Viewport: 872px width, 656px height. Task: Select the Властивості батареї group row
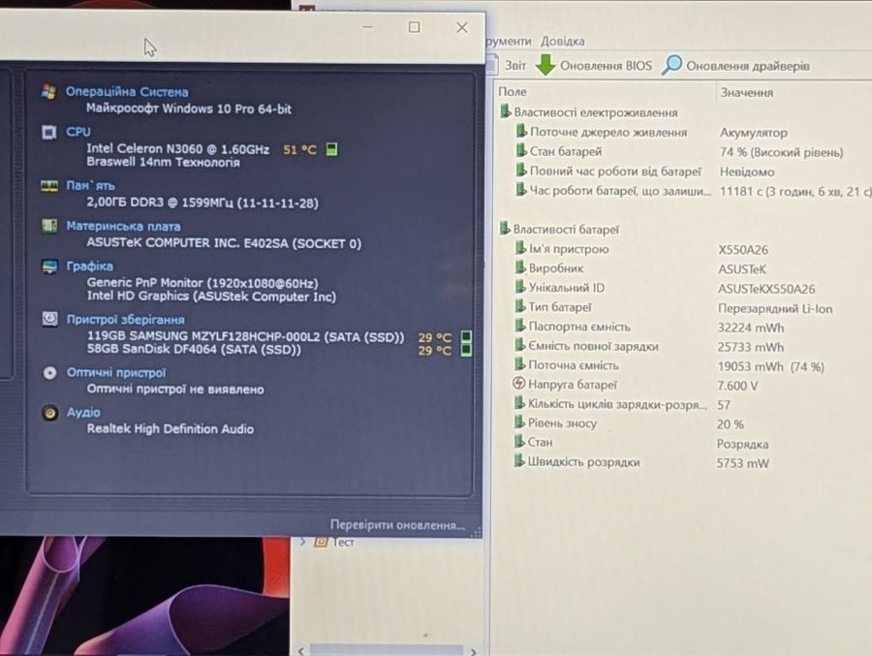tap(559, 230)
